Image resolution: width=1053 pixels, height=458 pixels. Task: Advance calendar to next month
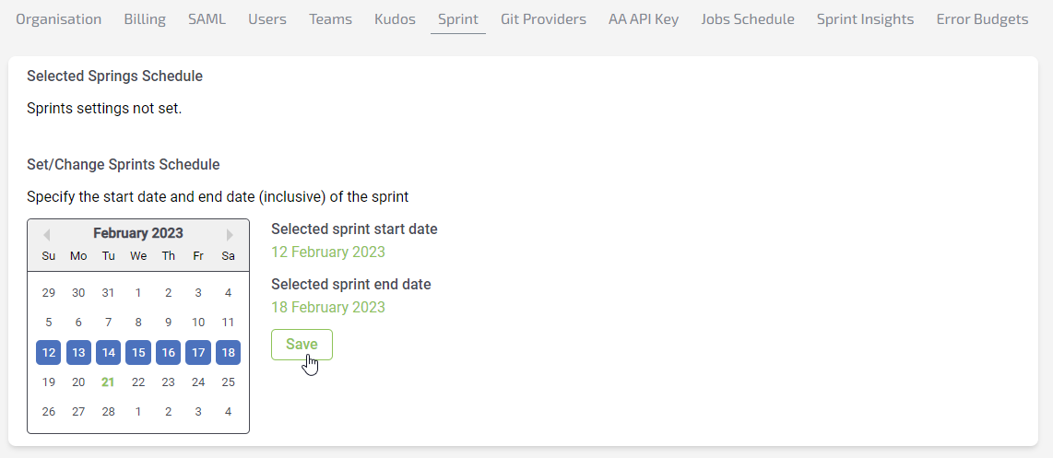click(230, 235)
